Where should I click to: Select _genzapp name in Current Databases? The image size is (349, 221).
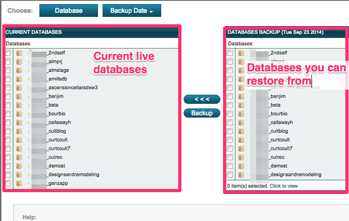(x=57, y=183)
